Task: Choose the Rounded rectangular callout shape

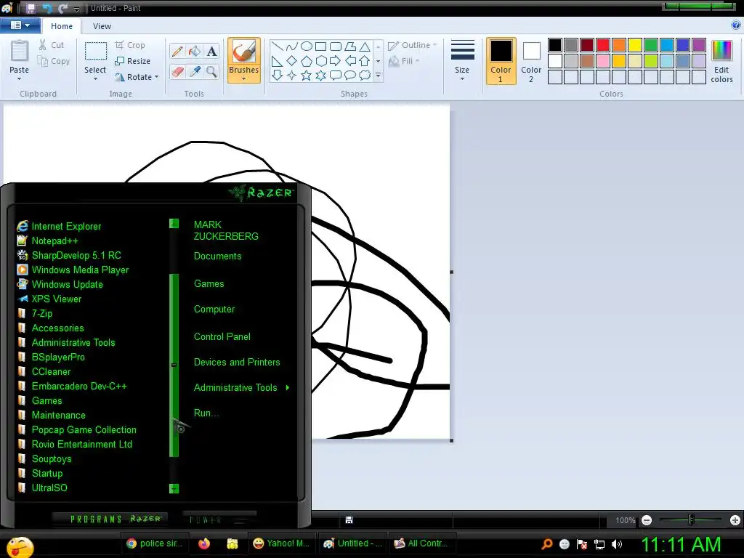Action: click(x=335, y=76)
